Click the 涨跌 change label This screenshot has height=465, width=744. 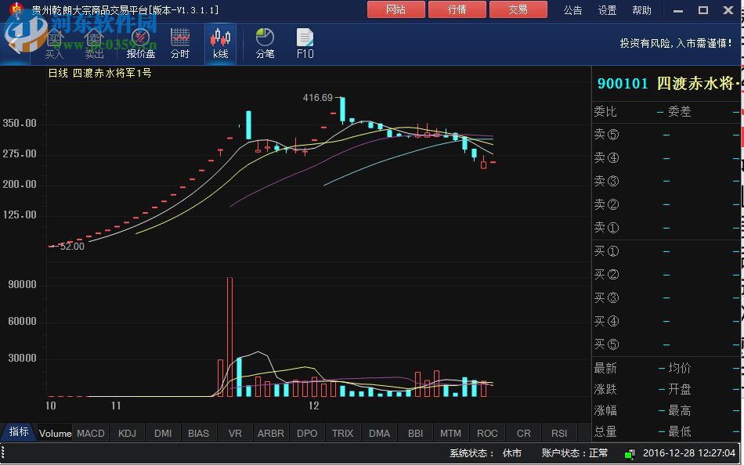(605, 390)
